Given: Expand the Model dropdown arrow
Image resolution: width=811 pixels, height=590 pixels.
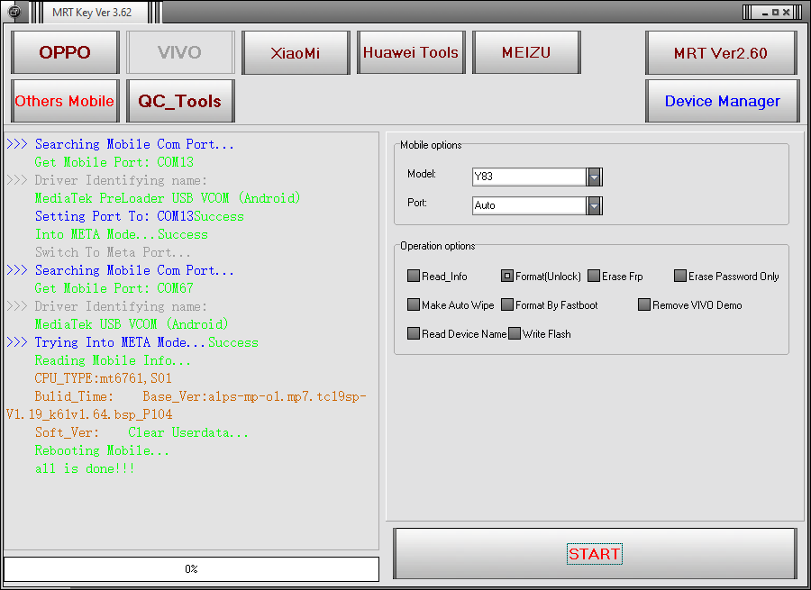Looking at the screenshot, I should coord(595,177).
